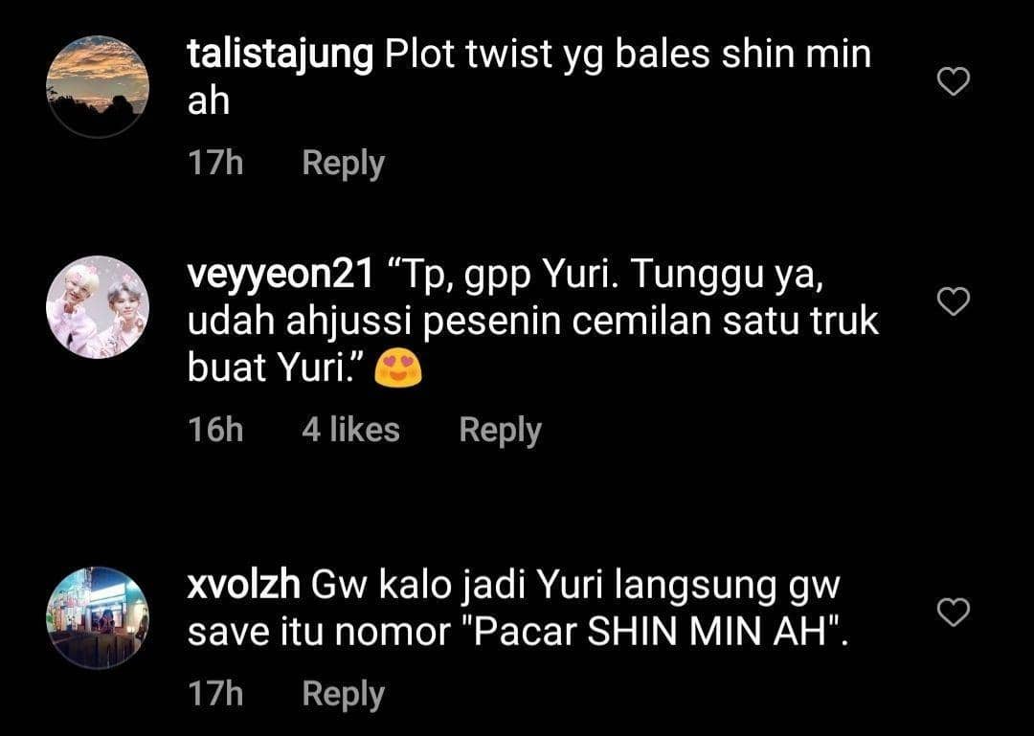Click Reply under veyyeon21's comment
This screenshot has height=736, width=1034.
tap(500, 430)
